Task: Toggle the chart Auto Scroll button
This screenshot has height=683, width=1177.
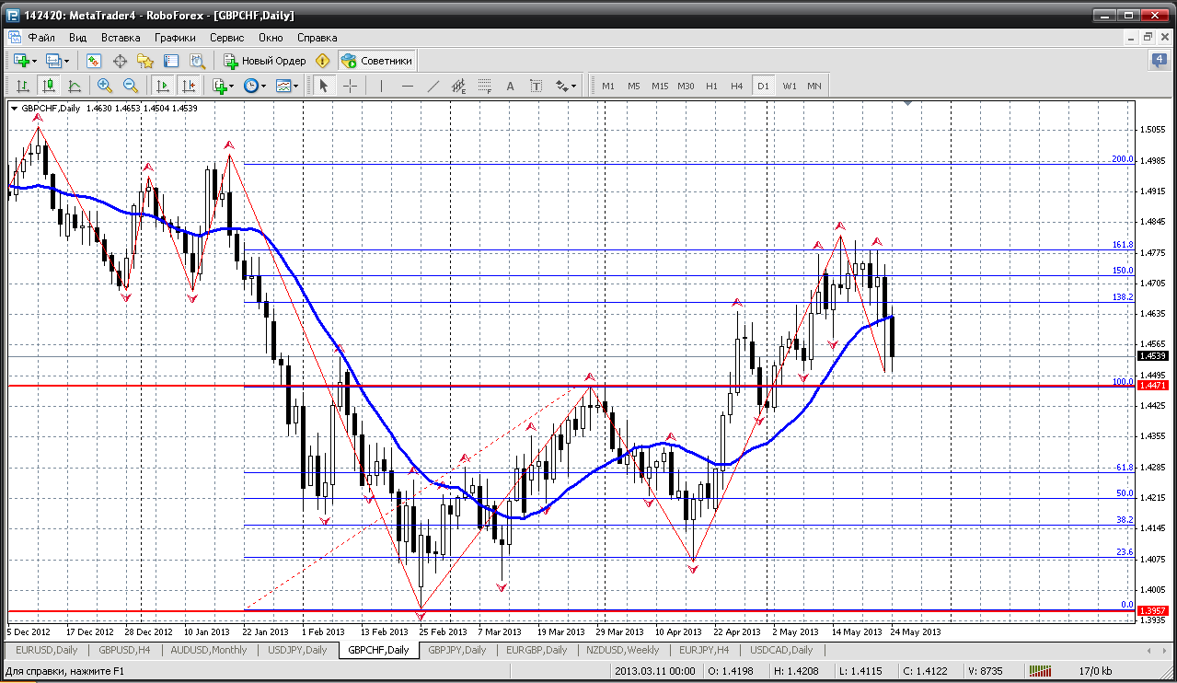Action: click(163, 86)
